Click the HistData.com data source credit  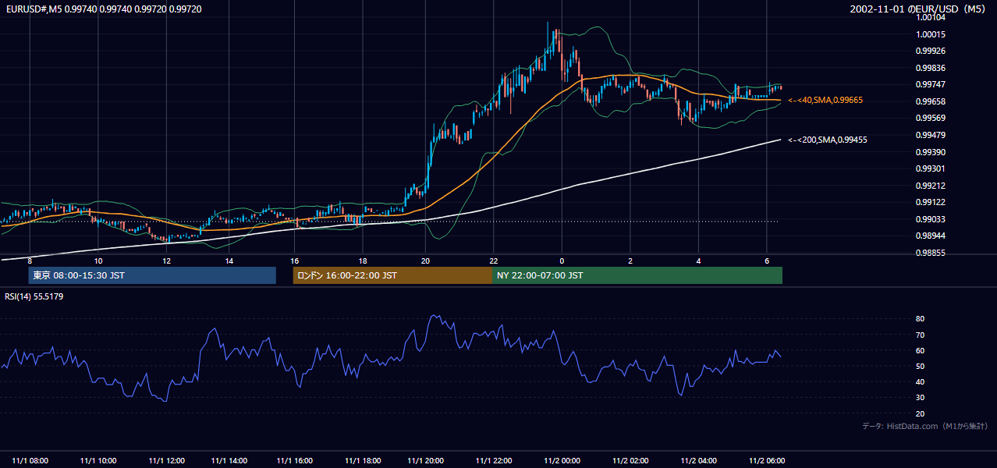tap(925, 426)
